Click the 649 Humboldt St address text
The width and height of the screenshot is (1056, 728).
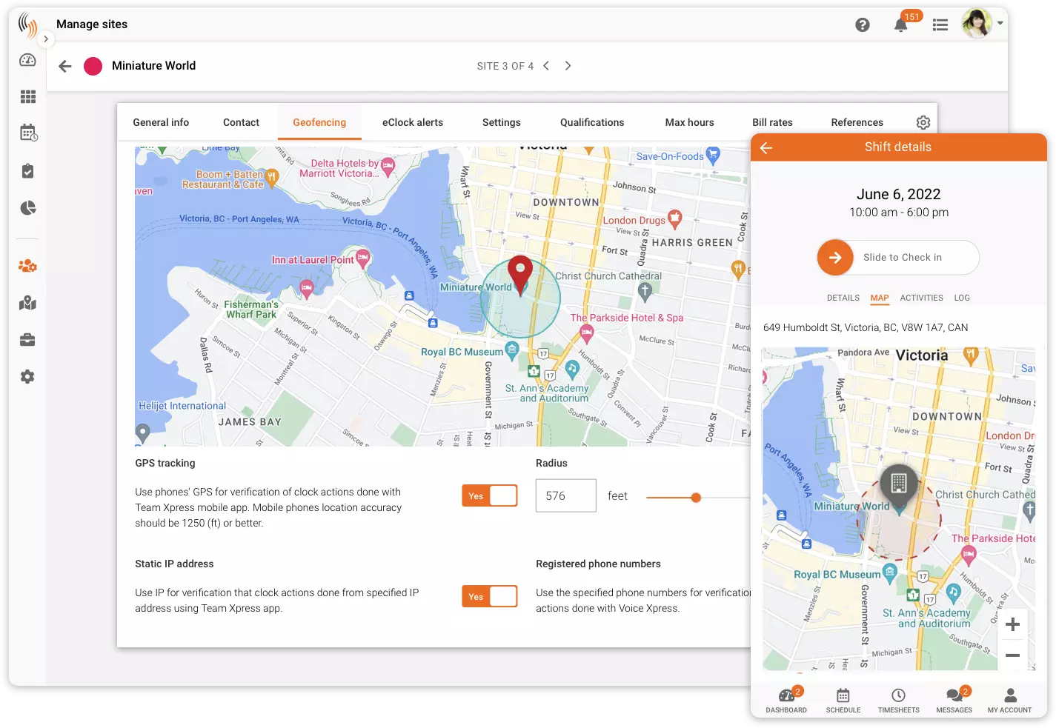[866, 327]
